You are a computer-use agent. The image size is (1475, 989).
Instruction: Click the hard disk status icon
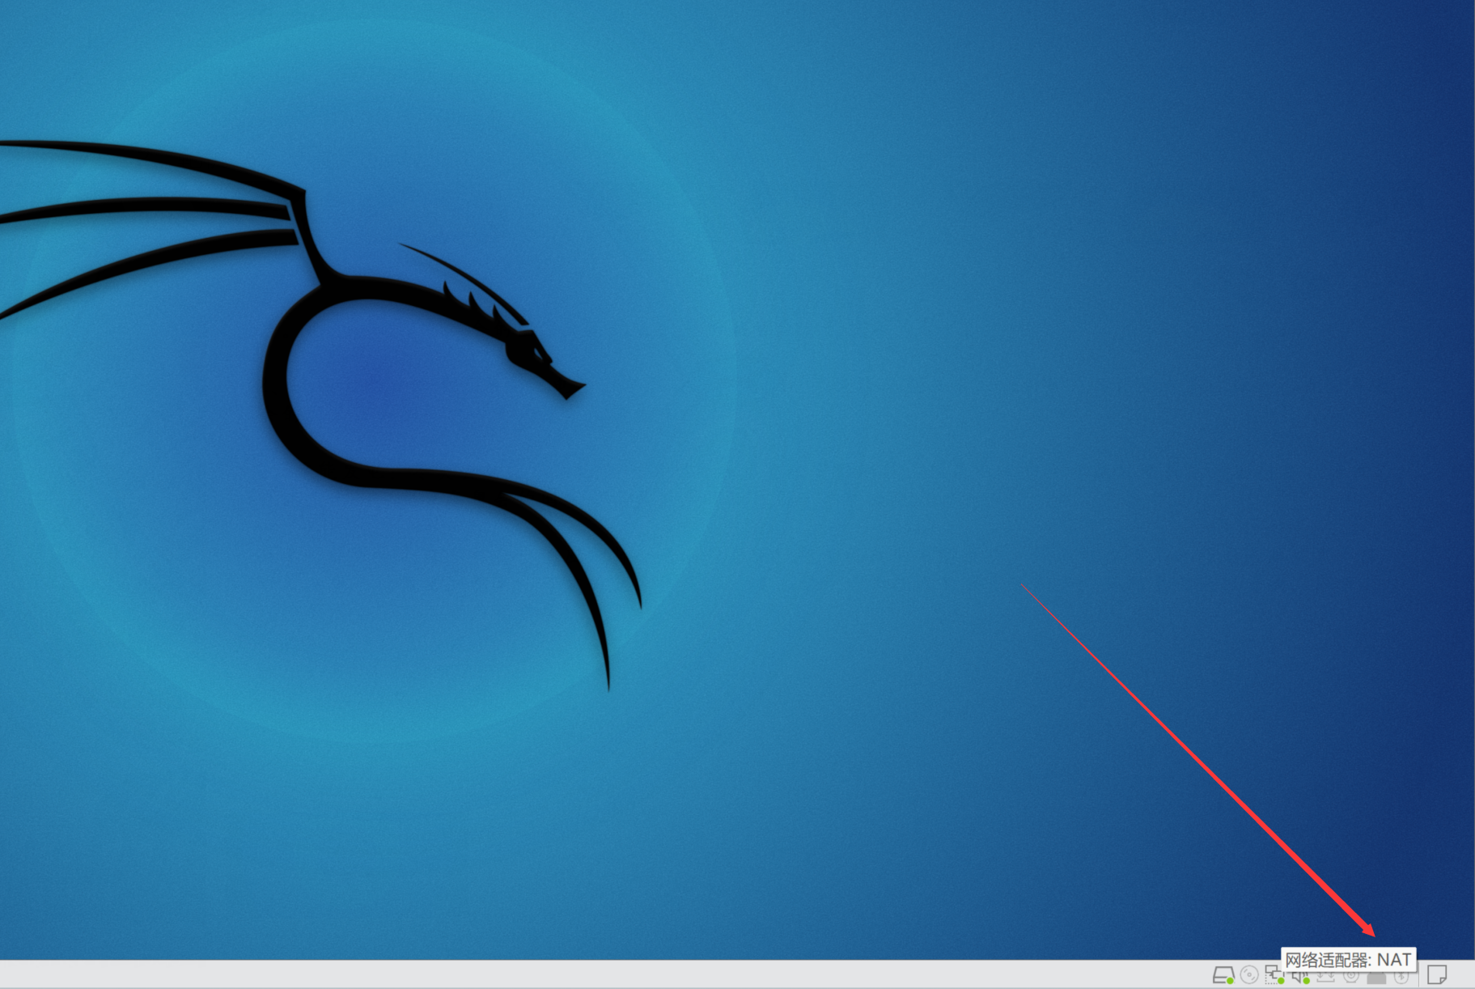click(x=1223, y=975)
